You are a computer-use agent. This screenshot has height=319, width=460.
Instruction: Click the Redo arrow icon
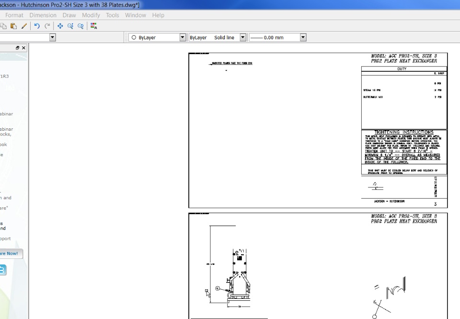[47, 26]
